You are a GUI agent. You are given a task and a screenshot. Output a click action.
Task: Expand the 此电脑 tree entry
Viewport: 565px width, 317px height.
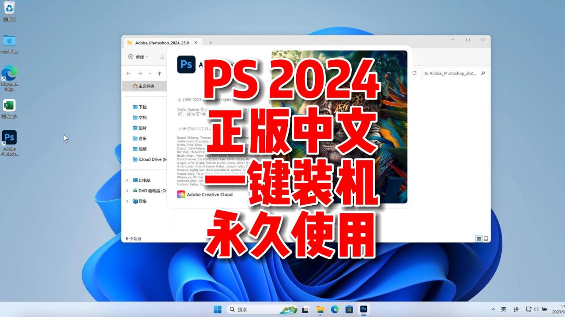(x=127, y=180)
